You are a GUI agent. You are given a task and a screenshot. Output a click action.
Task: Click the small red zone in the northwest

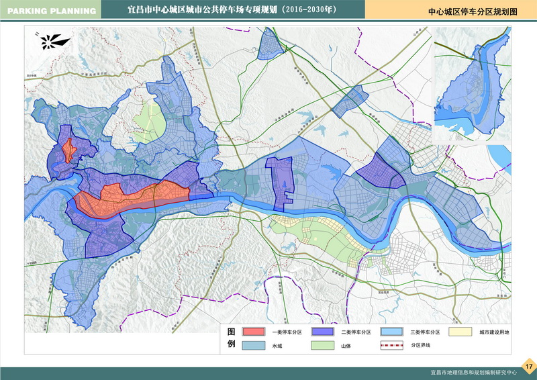[67, 149]
